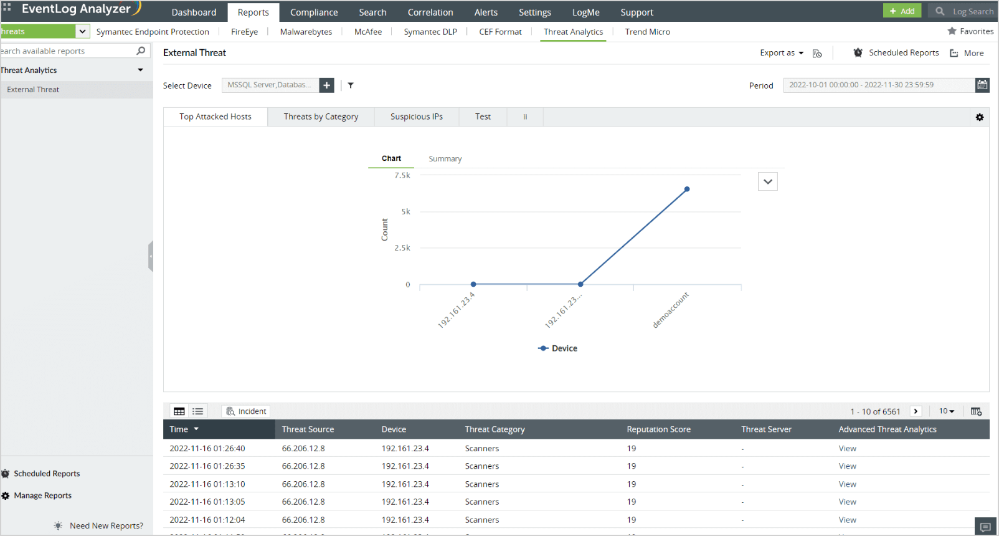Expand the chart type chevron dropdown
The image size is (999, 536).
[768, 181]
